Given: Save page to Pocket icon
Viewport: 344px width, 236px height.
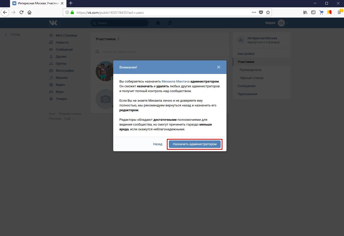Looking at the screenshot, I should pyautogui.click(x=261, y=12).
